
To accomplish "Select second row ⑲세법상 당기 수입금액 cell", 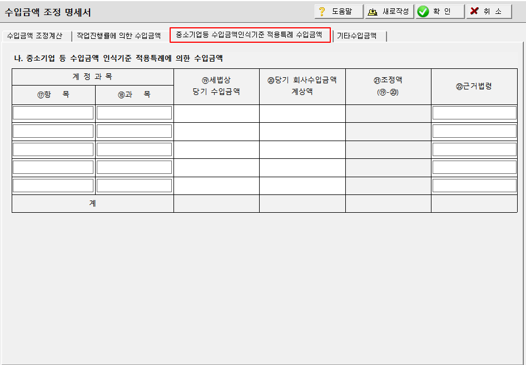I will 216,131.
